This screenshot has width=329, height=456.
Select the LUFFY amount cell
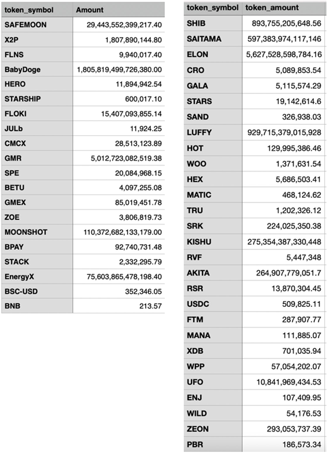point(284,133)
